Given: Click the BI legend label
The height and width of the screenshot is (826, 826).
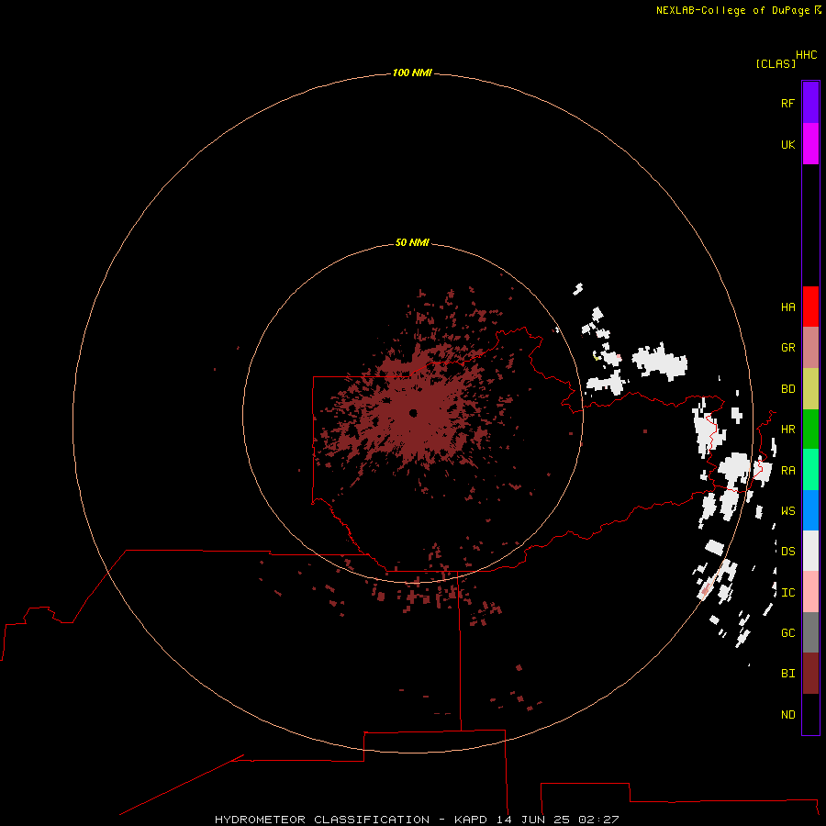Looking at the screenshot, I should click(x=787, y=674).
